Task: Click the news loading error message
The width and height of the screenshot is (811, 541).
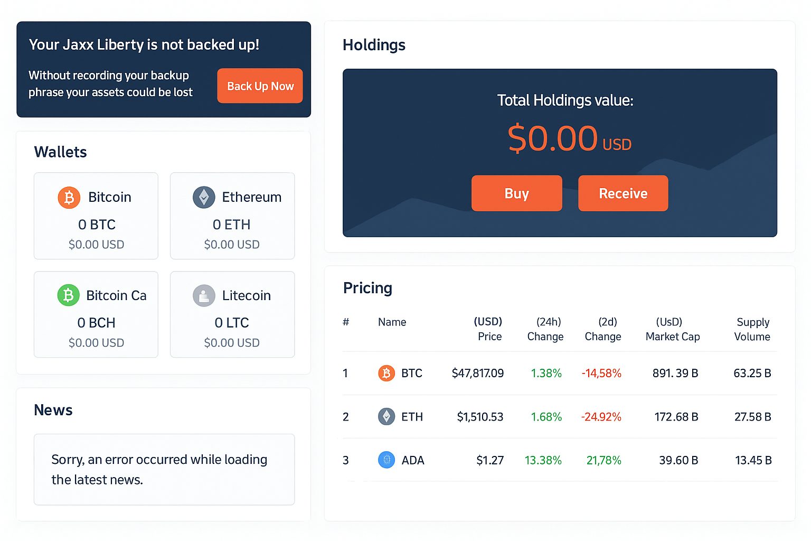Action: point(159,470)
